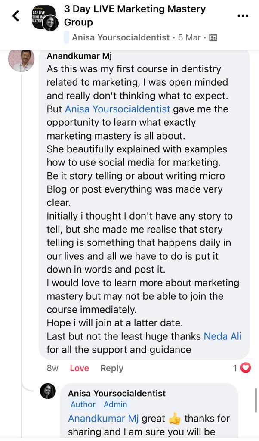The image size is (259, 441).
Task: Open post author Anisa Yoursocialdentist in header
Action: (x=120, y=37)
